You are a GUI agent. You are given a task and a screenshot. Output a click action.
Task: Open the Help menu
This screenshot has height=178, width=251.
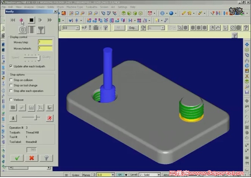(x=133, y=7)
